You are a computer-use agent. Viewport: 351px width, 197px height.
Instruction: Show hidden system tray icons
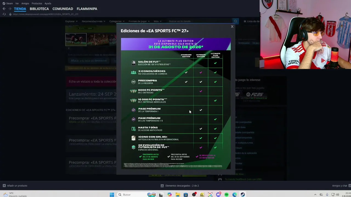(x=315, y=195)
